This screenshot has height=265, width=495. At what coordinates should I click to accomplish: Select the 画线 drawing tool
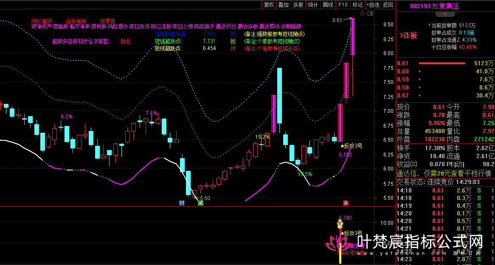pos(328,4)
